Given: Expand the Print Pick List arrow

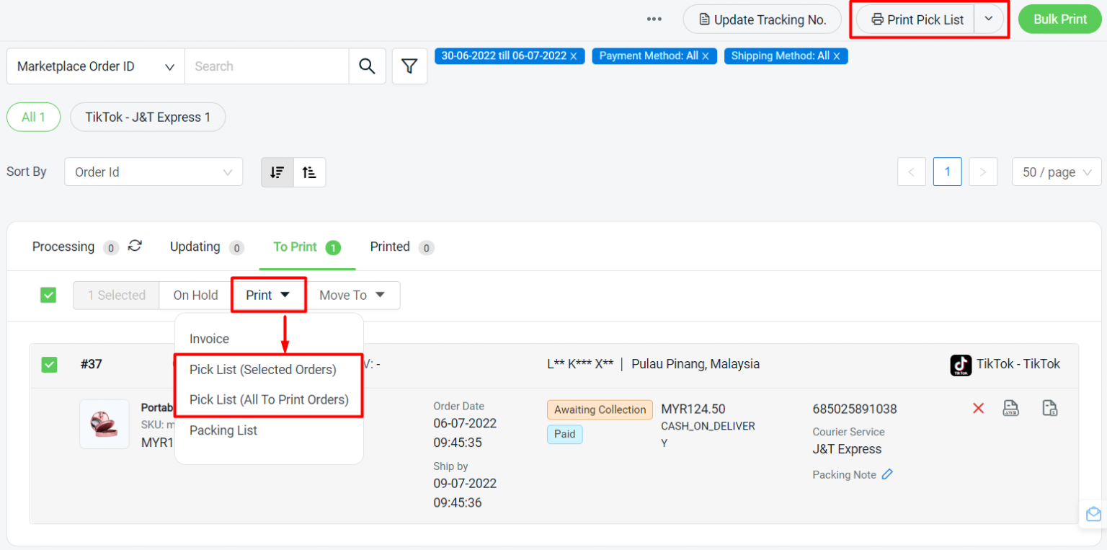Looking at the screenshot, I should coord(989,19).
